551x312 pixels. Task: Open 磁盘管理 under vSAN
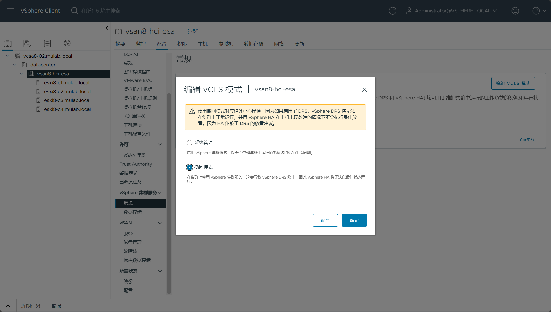pyautogui.click(x=133, y=242)
